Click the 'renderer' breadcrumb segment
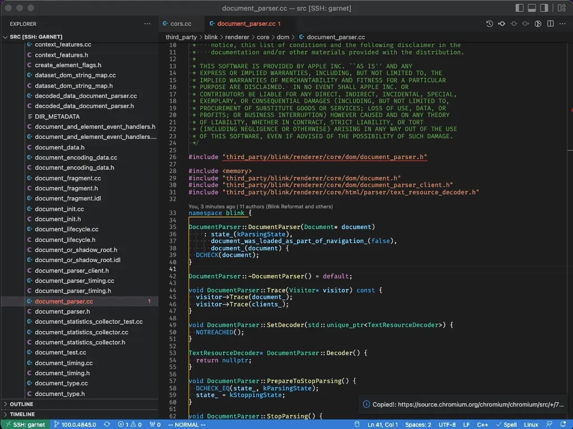 237,37
